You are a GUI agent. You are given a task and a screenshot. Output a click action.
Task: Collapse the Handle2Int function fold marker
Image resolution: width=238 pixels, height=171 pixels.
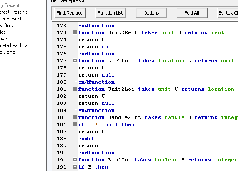tap(75, 117)
